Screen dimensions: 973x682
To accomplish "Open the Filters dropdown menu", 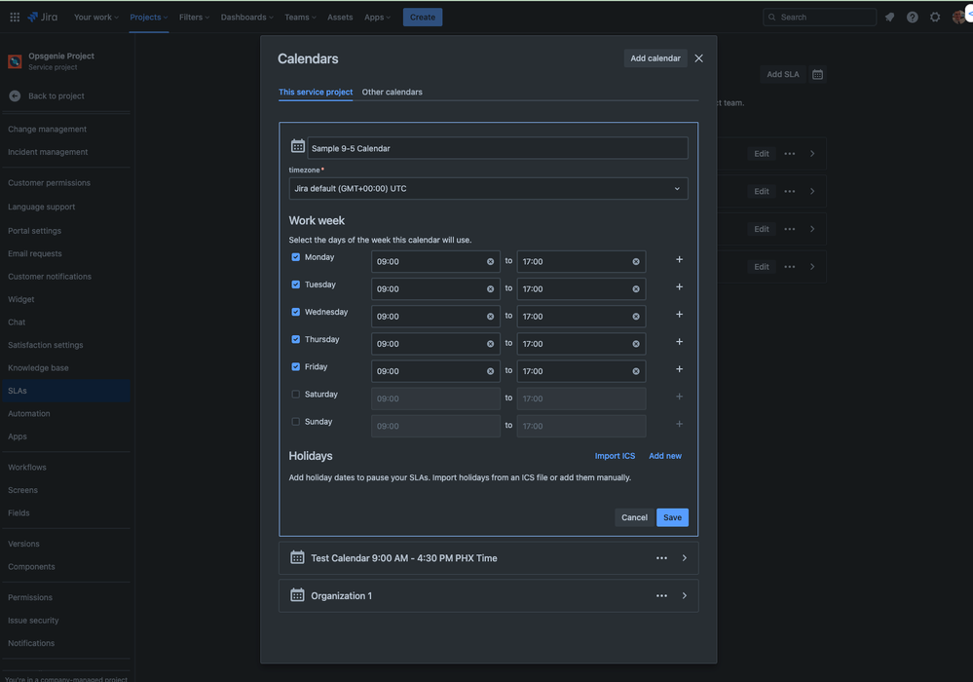I will click(x=194, y=18).
